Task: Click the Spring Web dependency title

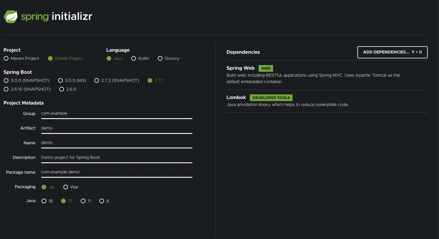Action: [241, 68]
